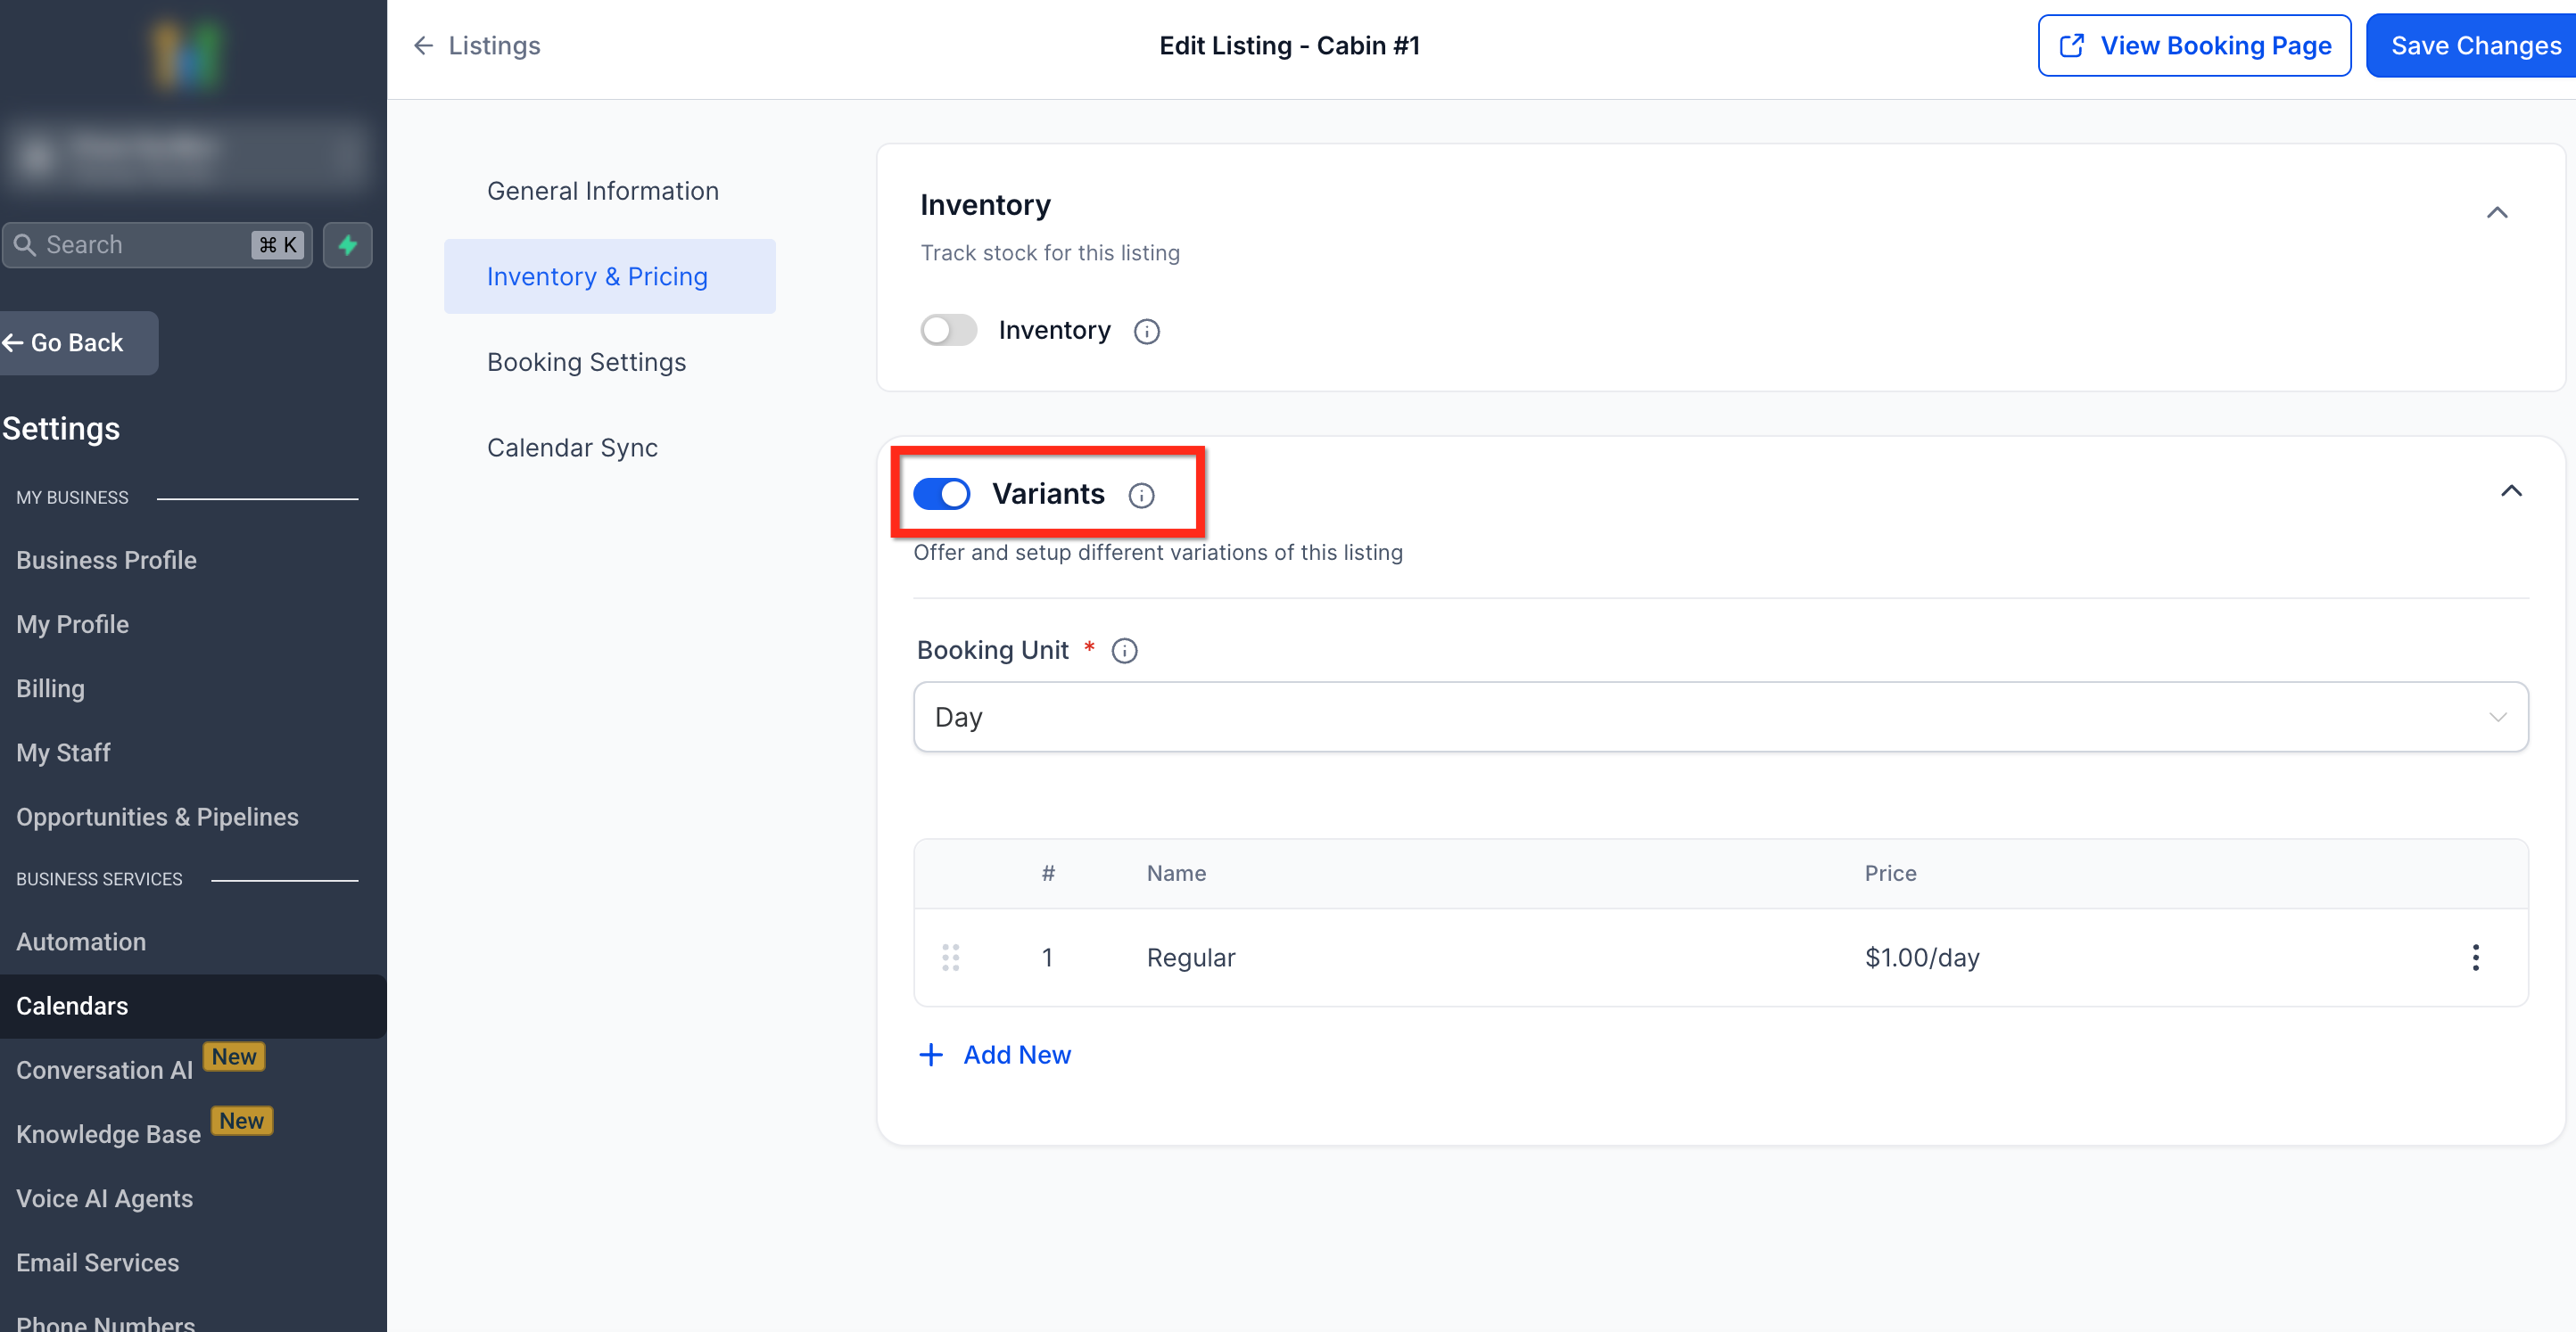2576x1332 pixels.
Task: Click the info icon next to Inventory toggle
Action: (1146, 331)
